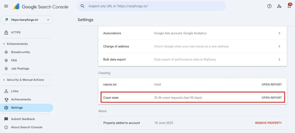Viewport: 295px width, 133px height.
Task: Click the Change of address label
Action: coord(116,46)
